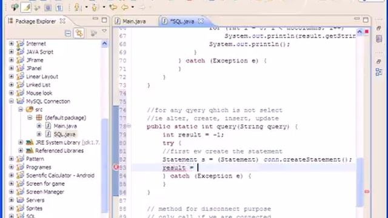Select the Screen Maneger project
Image resolution: width=388 pixels, height=218 pixels.
coord(45,192)
